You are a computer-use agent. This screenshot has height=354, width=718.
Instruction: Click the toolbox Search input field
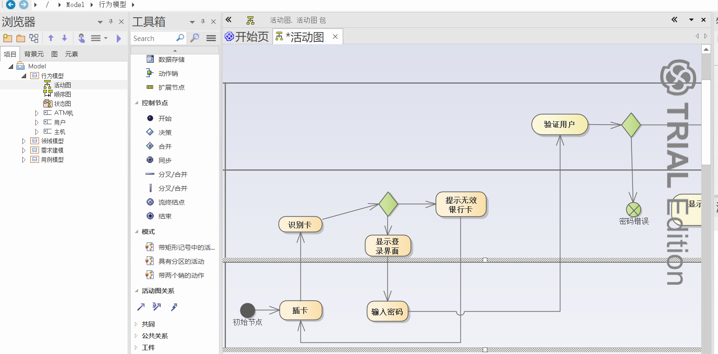[x=153, y=38]
